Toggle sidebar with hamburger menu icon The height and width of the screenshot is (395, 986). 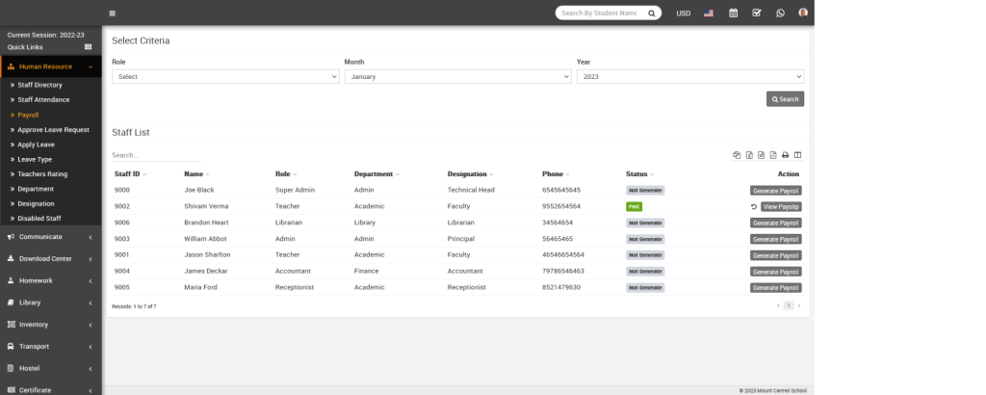click(112, 13)
